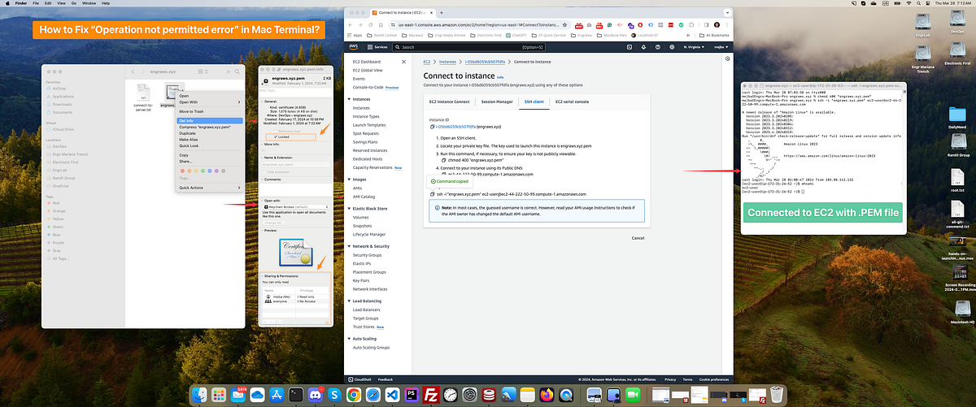Image resolution: width=976 pixels, height=407 pixels.
Task: Collapse Sharing & Permissions section in Info
Action: pyautogui.click(x=261, y=276)
